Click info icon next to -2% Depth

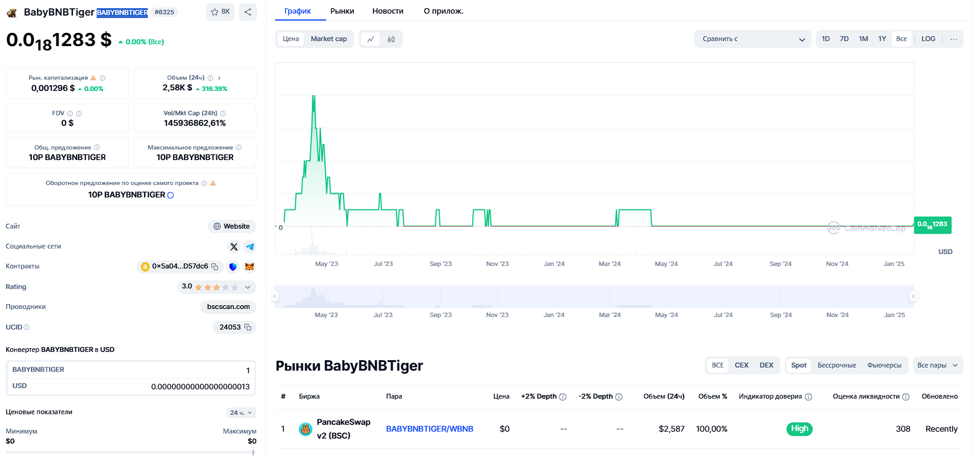[619, 397]
